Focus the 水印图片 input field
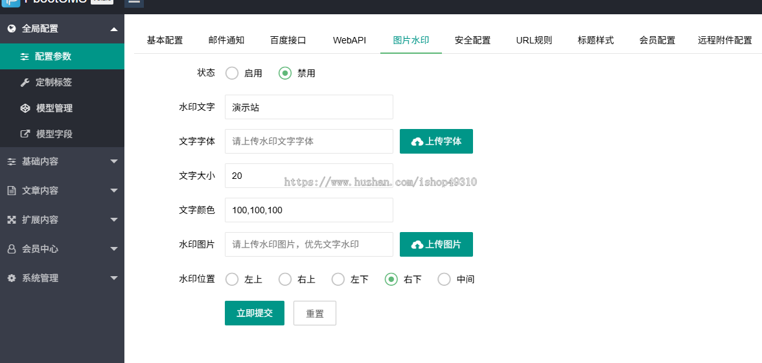This screenshot has width=762, height=363. pyautogui.click(x=309, y=244)
